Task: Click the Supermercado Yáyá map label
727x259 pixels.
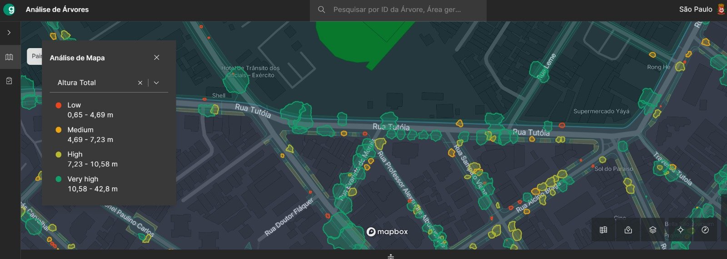Action: coord(601,111)
